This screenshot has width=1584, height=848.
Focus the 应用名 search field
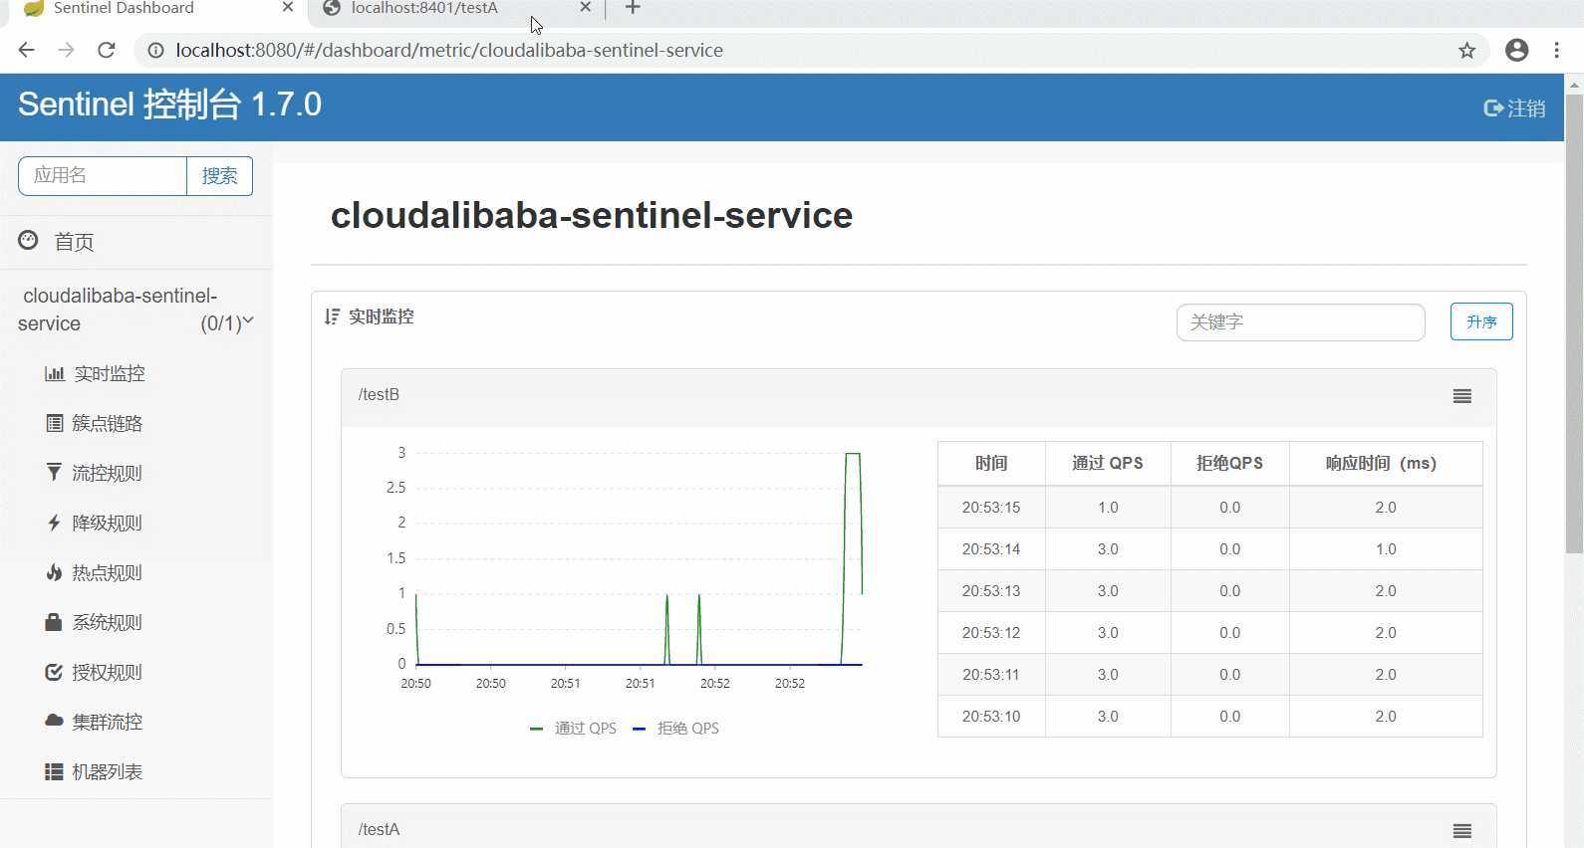pyautogui.click(x=103, y=176)
